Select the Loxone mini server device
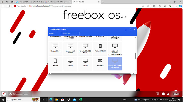This screenshot has width=183, height=102. pyautogui.click(x=70, y=49)
